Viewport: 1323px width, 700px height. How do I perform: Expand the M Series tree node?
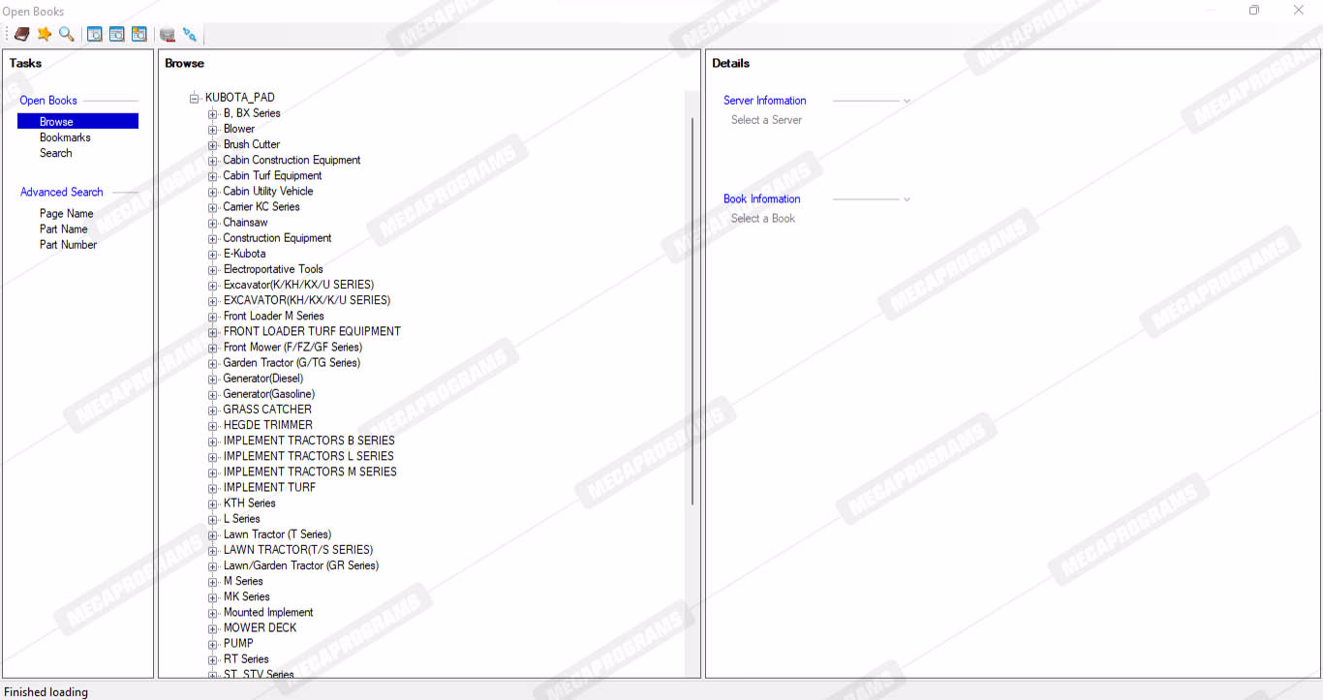click(x=213, y=582)
